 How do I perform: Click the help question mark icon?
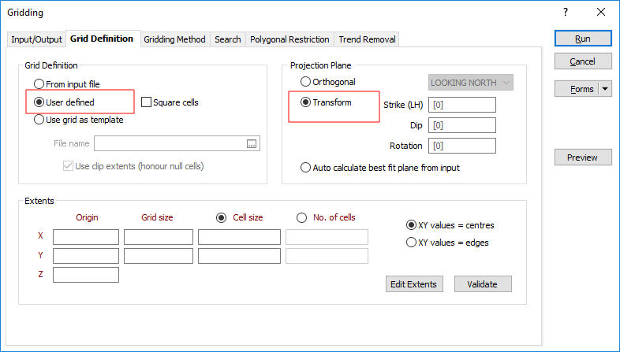click(565, 13)
